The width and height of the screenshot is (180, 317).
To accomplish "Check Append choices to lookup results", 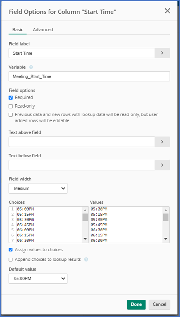I will [11, 260].
